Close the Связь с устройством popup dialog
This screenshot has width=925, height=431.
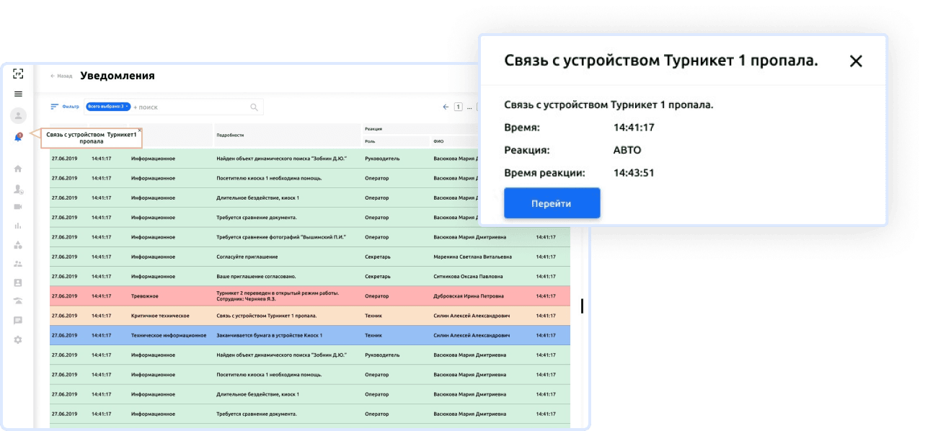pyautogui.click(x=856, y=61)
